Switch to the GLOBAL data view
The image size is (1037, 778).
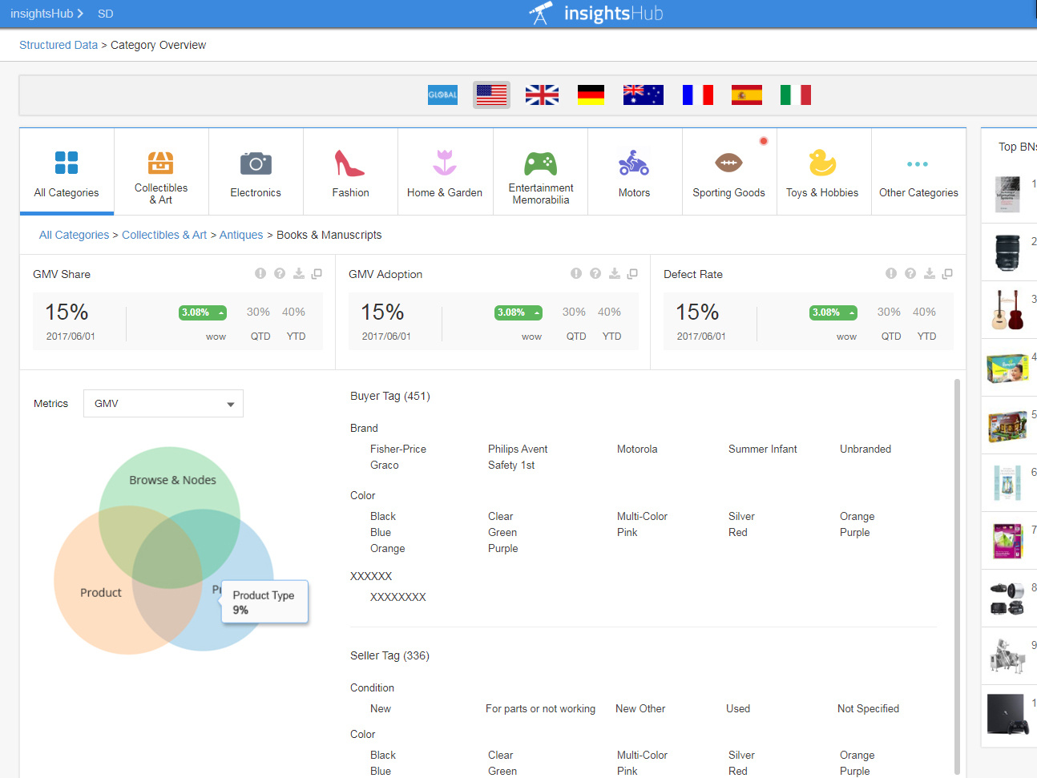click(x=442, y=94)
